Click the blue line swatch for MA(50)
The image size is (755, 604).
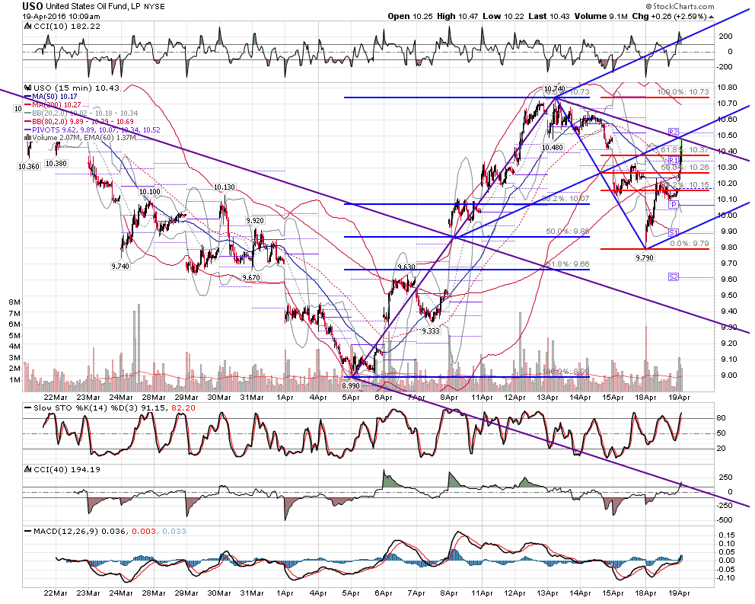28,97
